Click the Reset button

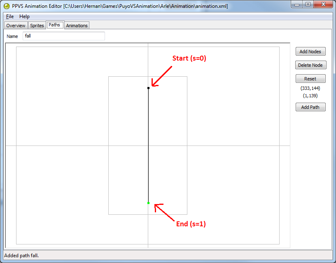310,78
